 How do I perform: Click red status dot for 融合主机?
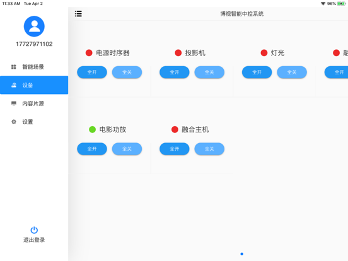pyautogui.click(x=175, y=129)
